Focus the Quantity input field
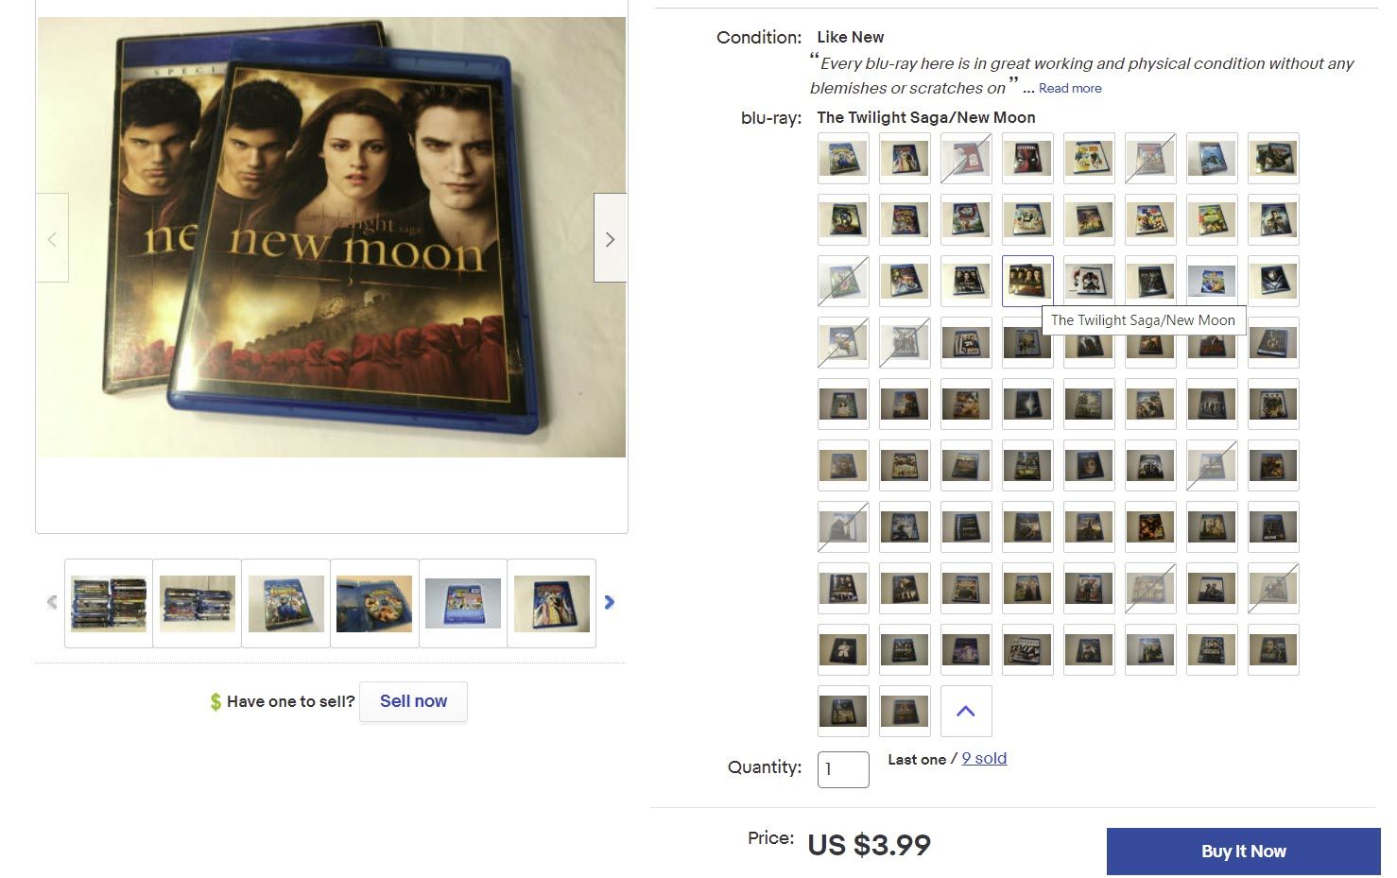Viewport: 1397px width, 878px height. (843, 769)
